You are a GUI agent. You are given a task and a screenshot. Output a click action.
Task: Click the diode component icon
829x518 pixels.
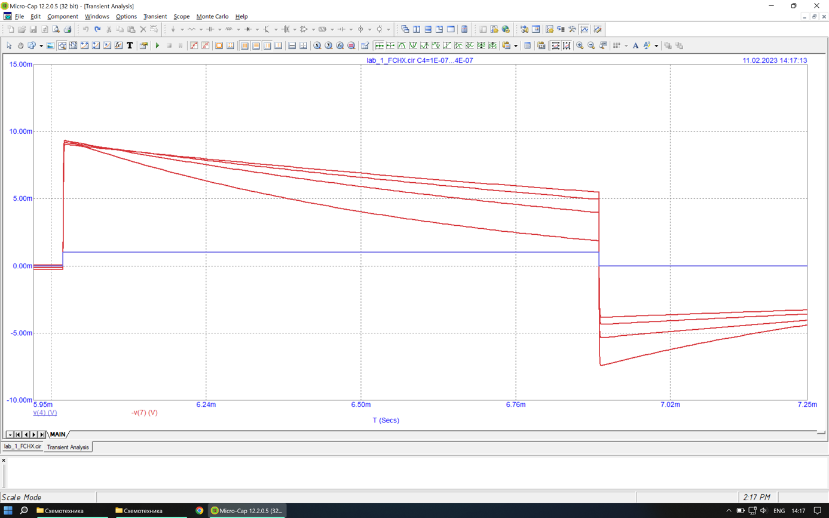coord(248,29)
